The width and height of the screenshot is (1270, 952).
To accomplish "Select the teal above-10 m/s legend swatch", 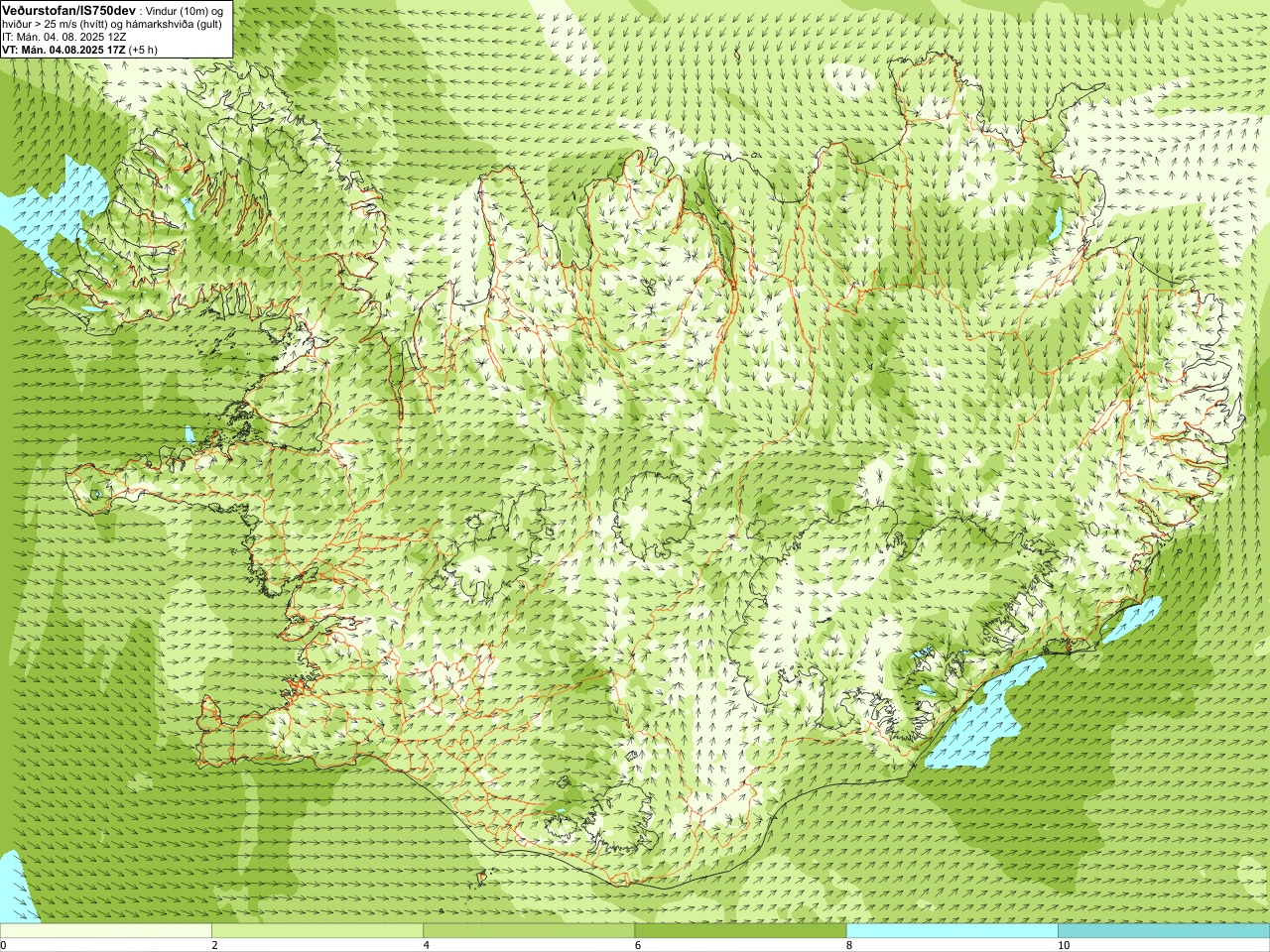I will (1164, 931).
